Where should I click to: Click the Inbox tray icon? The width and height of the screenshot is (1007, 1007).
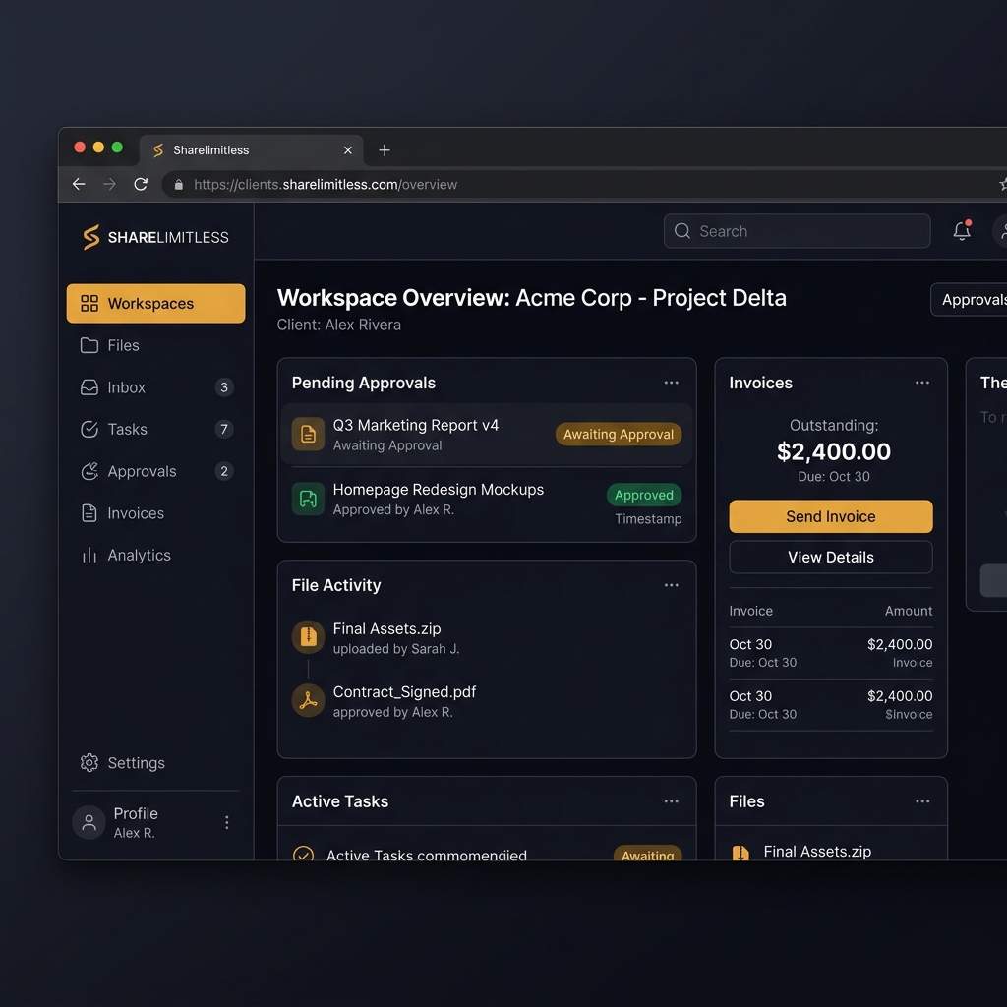89,387
